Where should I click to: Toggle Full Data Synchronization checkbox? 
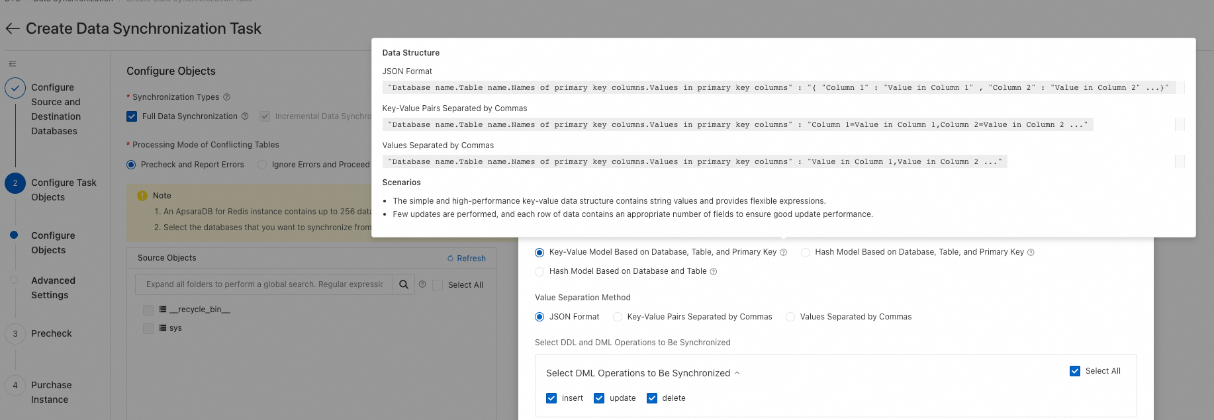coord(132,116)
